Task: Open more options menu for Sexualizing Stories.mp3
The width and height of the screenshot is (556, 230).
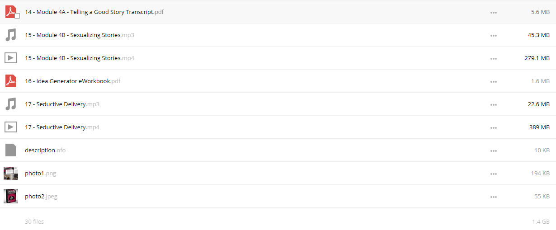Action: pos(494,35)
